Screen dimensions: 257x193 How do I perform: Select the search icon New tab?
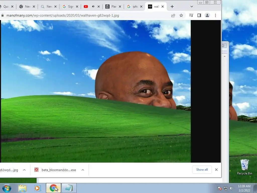[47, 7]
